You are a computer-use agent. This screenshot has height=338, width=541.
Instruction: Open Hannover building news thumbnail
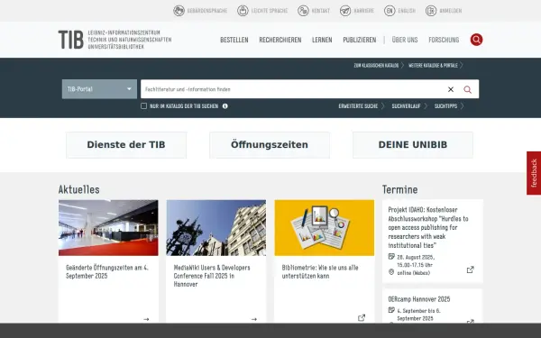pos(216,228)
